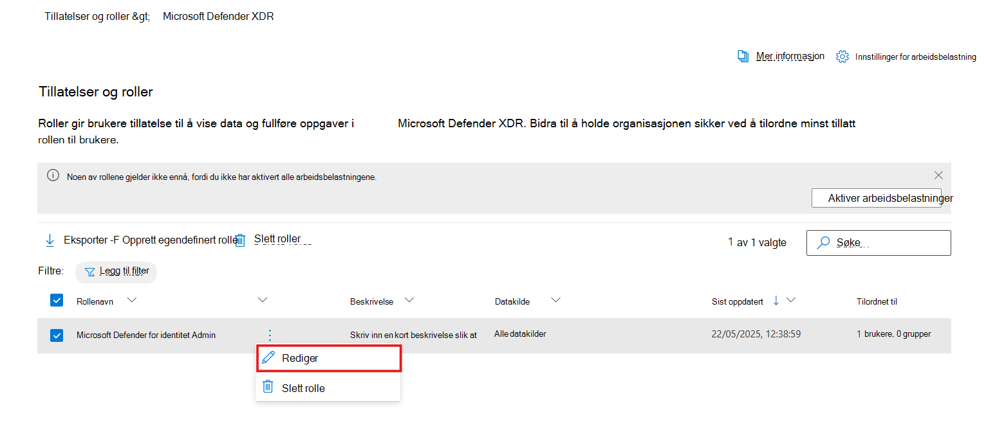Click the magnifier icon in the search box
986x437 pixels.
[x=823, y=243]
